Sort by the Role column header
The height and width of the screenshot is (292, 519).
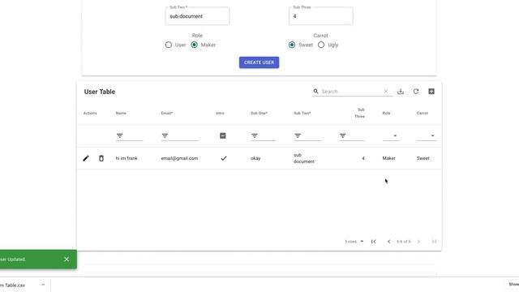(386, 114)
